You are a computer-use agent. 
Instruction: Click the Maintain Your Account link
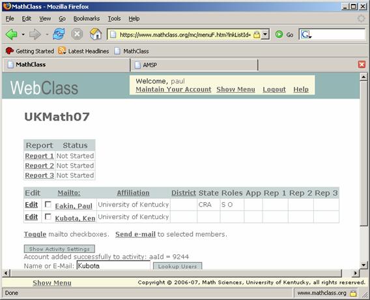point(173,89)
